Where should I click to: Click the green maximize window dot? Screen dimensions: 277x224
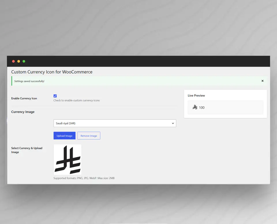(24, 61)
